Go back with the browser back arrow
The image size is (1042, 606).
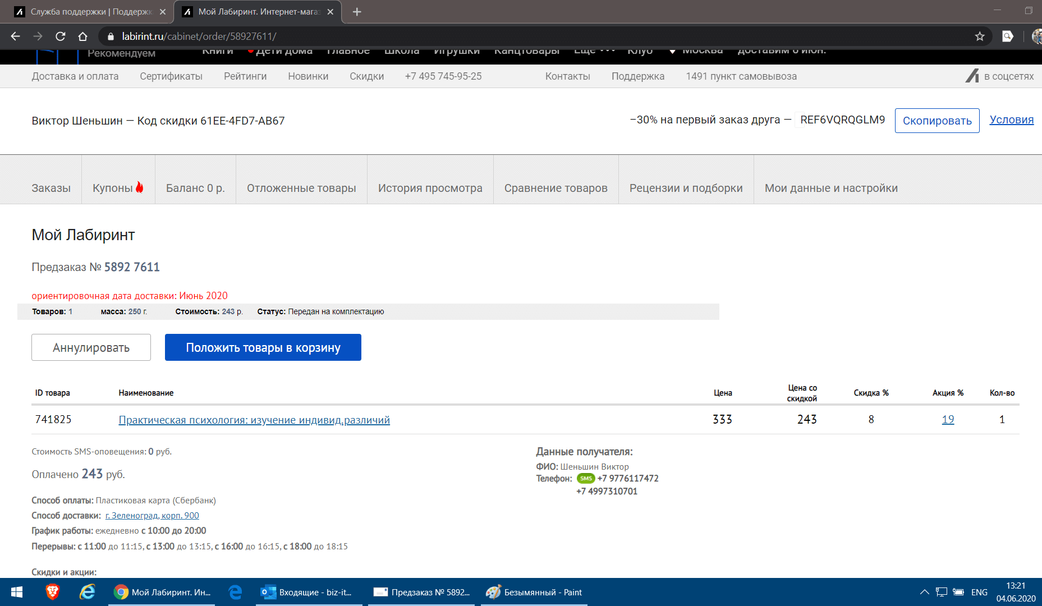click(15, 36)
